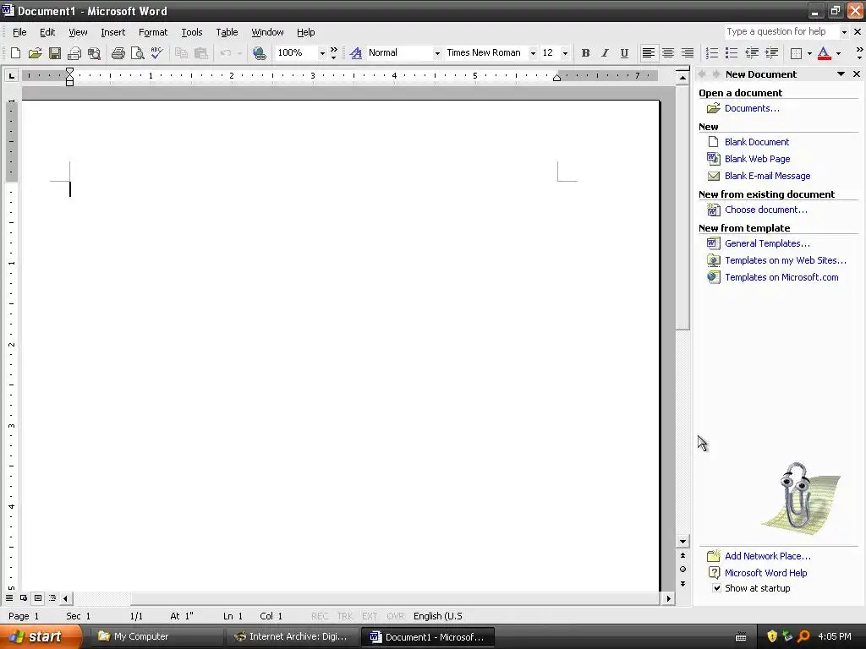The image size is (866, 649).
Task: Open the Style Normal dropdown
Action: point(437,53)
